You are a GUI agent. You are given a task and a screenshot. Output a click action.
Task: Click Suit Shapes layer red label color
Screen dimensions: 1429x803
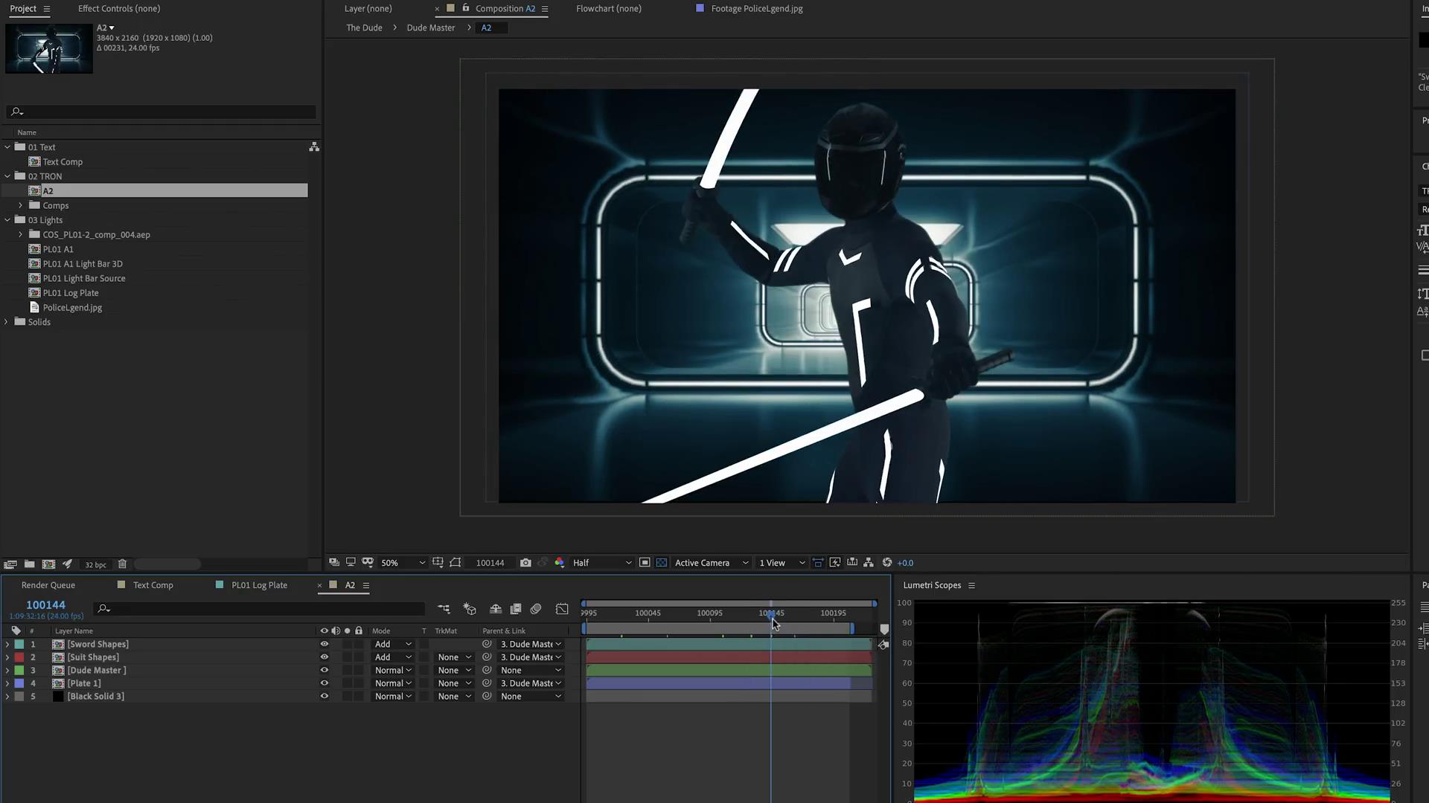[19, 657]
